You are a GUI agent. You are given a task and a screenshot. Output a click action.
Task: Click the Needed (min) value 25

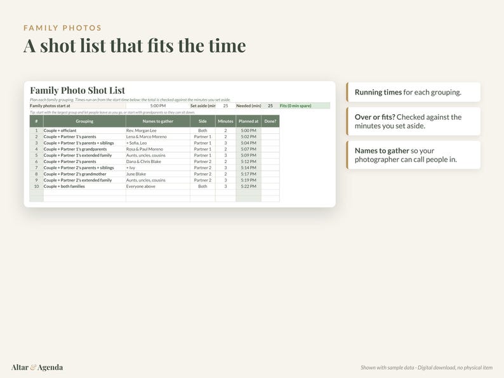[x=270, y=106]
